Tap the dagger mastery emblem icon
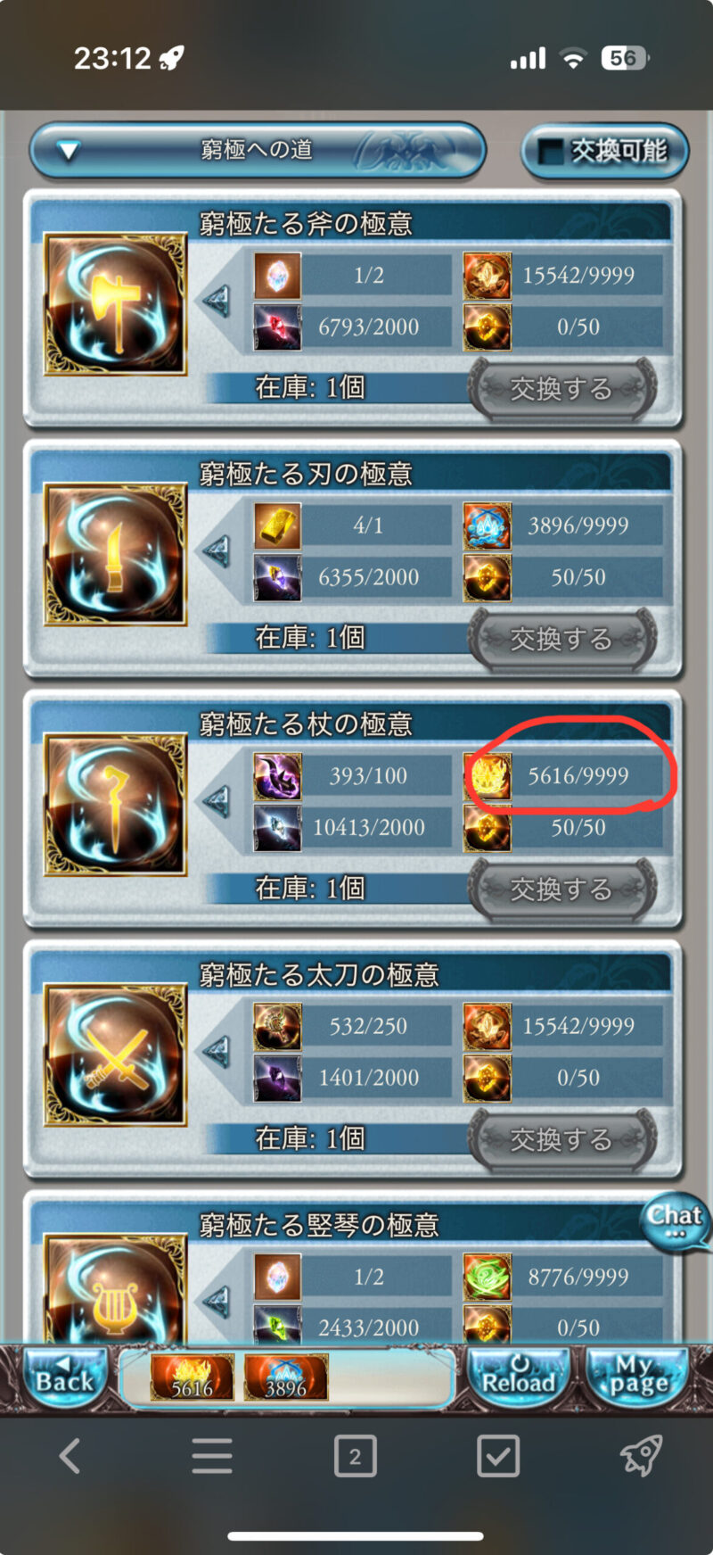The height and width of the screenshot is (1555, 713). (116, 555)
